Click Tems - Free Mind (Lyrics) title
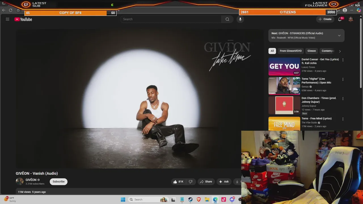This screenshot has width=363, height=204. [316, 118]
